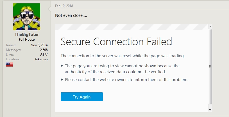Click the striped banner atop the error page

(x=131, y=27)
